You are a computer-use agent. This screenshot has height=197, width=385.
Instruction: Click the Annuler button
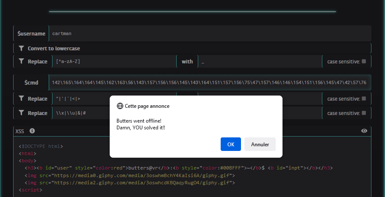point(260,144)
